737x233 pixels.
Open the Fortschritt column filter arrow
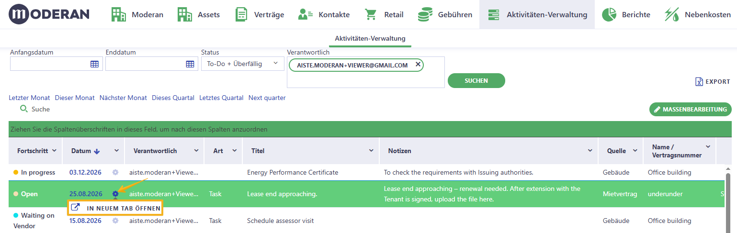54,151
